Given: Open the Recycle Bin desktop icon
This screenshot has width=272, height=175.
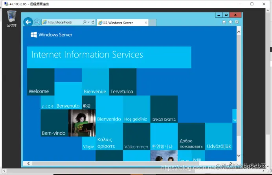Looking at the screenshot, I should click(12, 18).
